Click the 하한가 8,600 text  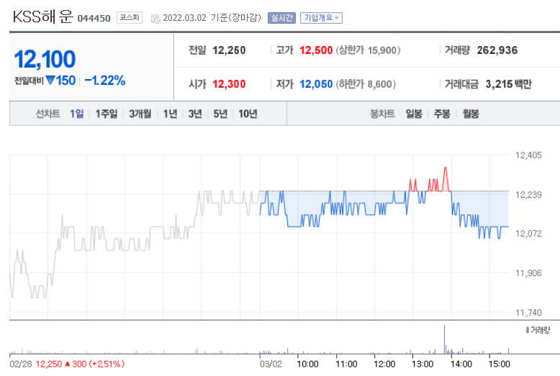(366, 84)
